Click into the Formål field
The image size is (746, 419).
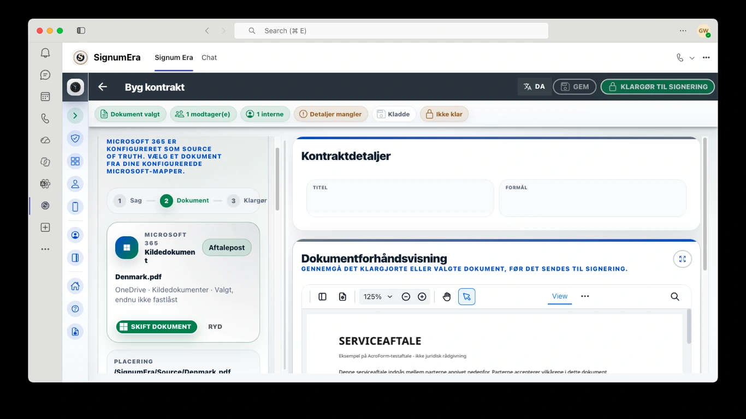tap(593, 198)
